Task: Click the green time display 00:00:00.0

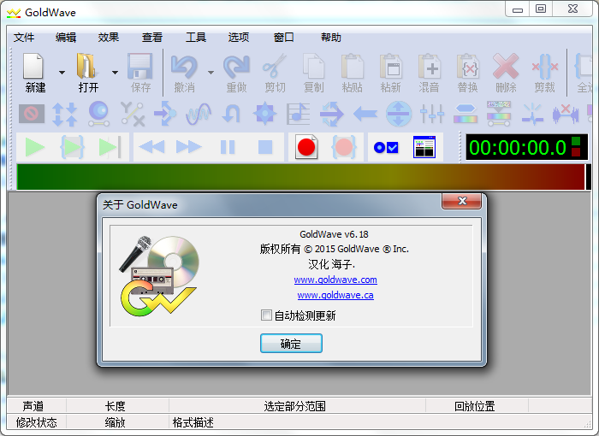Action: coord(517,147)
